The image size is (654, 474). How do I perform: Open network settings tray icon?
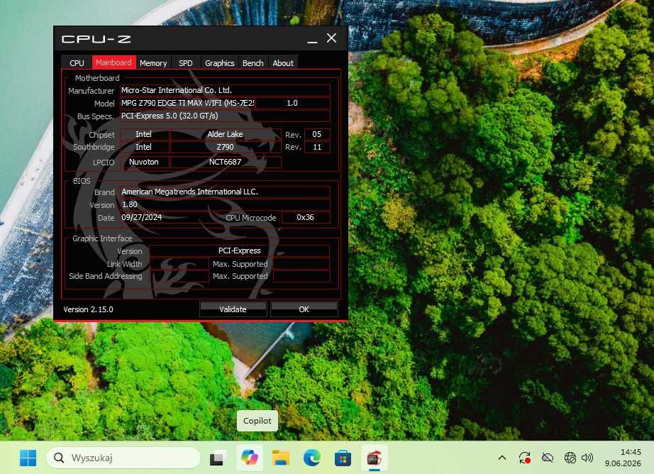coord(570,458)
